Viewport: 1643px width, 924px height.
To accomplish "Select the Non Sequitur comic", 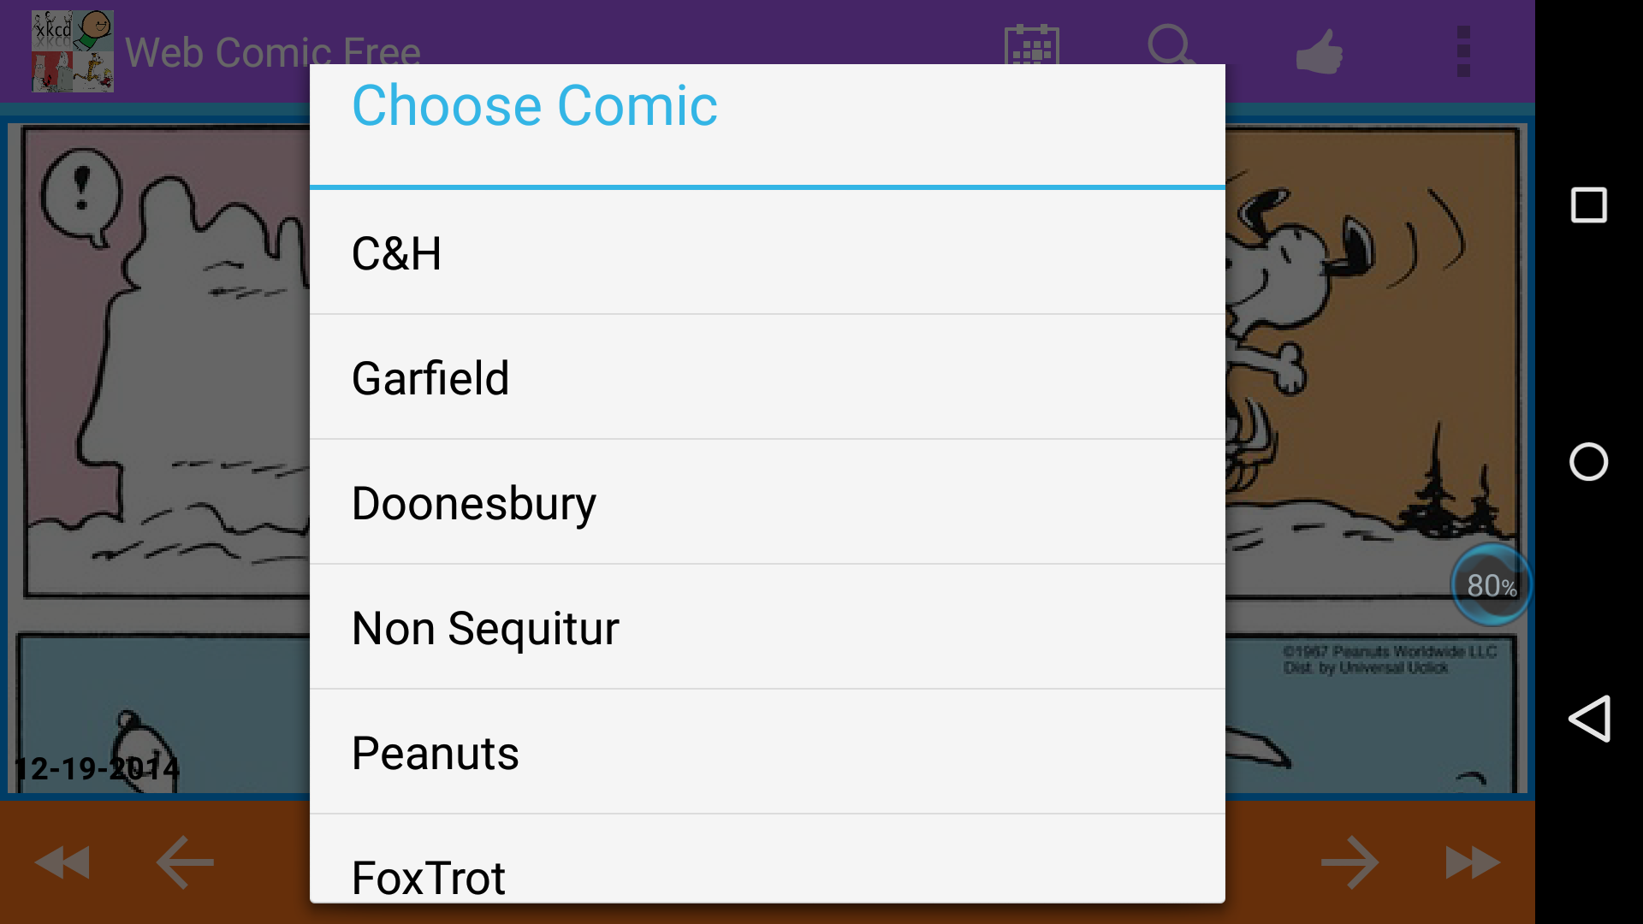I will click(x=767, y=628).
